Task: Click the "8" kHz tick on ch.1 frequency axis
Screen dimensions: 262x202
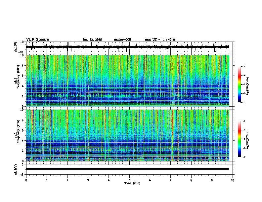Action: pos(23,65)
